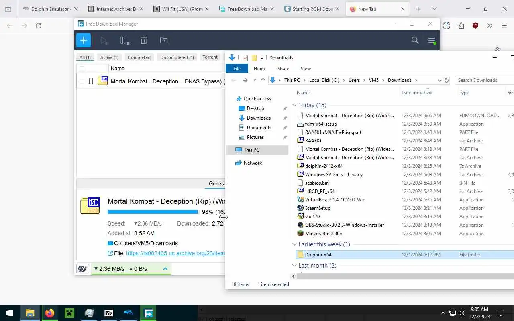Start the selected downloads in FDM toolbar
Screen dimensions: 514x321
coord(104,40)
